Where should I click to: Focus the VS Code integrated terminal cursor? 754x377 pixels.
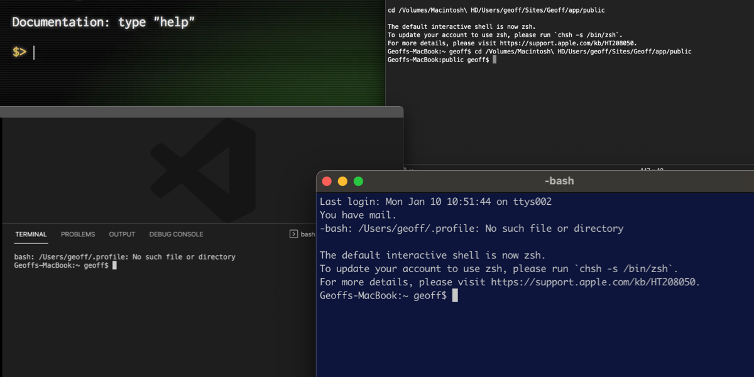(114, 266)
